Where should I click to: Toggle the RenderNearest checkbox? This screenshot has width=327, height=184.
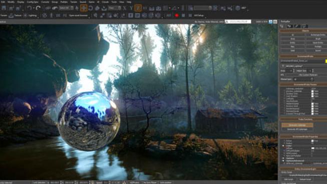(x=312, y=109)
